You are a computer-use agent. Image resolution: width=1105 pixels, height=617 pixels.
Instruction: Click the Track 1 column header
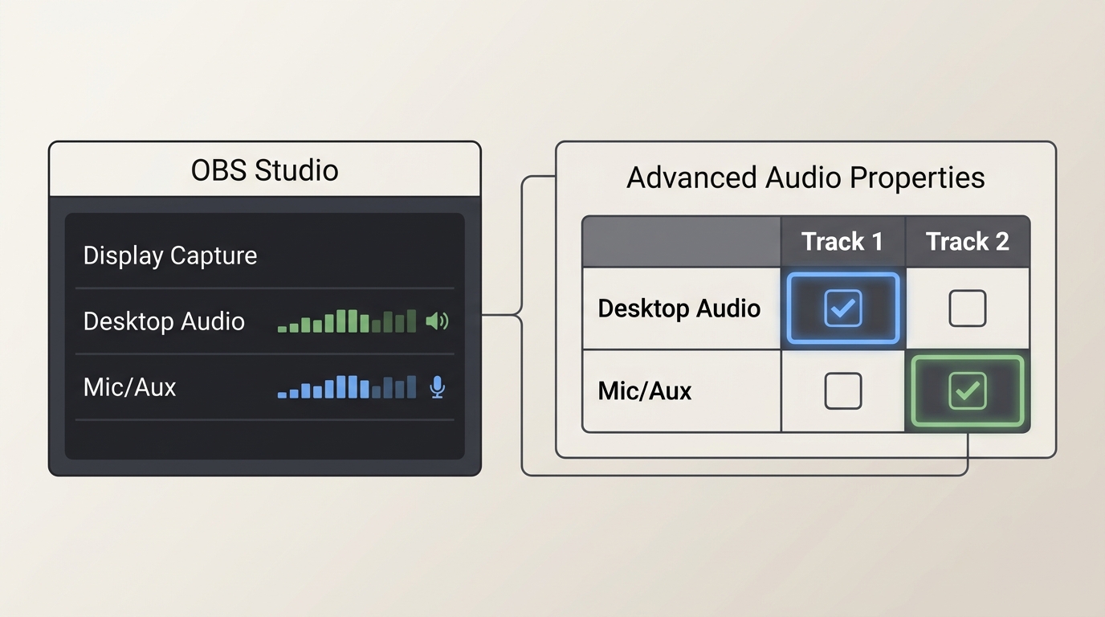pos(842,242)
